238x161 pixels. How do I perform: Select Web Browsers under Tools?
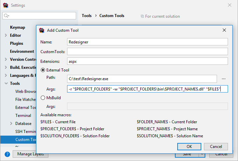(x=26, y=92)
